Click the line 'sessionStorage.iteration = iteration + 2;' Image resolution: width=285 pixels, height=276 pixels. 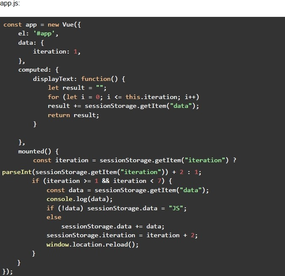[122, 236]
